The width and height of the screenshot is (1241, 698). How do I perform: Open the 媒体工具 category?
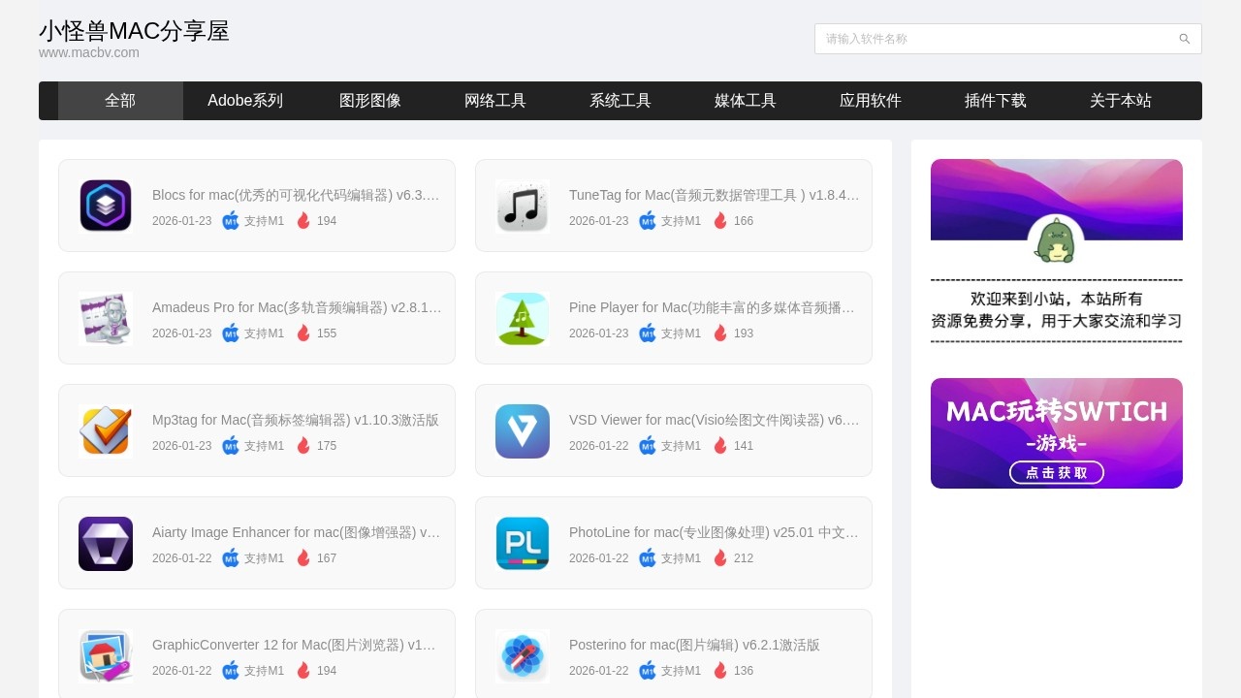pos(745,100)
